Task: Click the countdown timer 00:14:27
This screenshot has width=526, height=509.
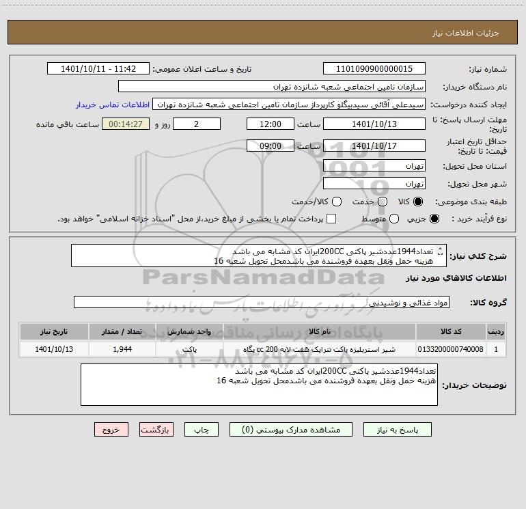Action: (x=126, y=124)
